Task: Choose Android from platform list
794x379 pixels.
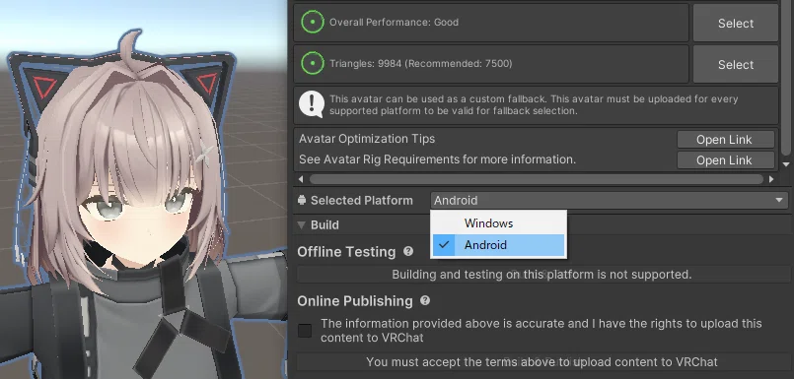Action: [x=498, y=245]
